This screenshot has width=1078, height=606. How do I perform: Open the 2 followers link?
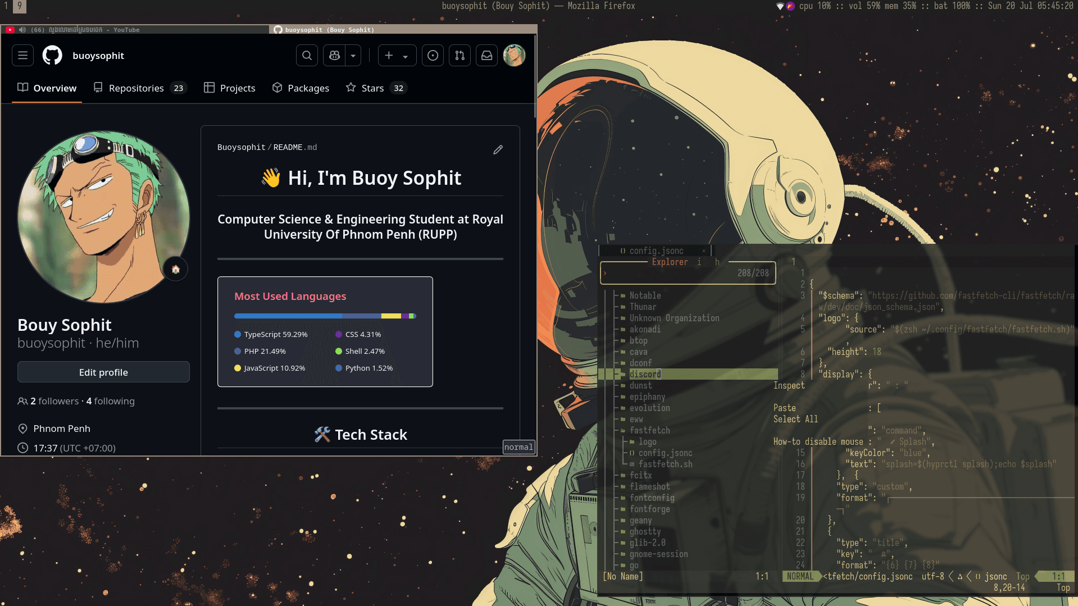tap(53, 401)
